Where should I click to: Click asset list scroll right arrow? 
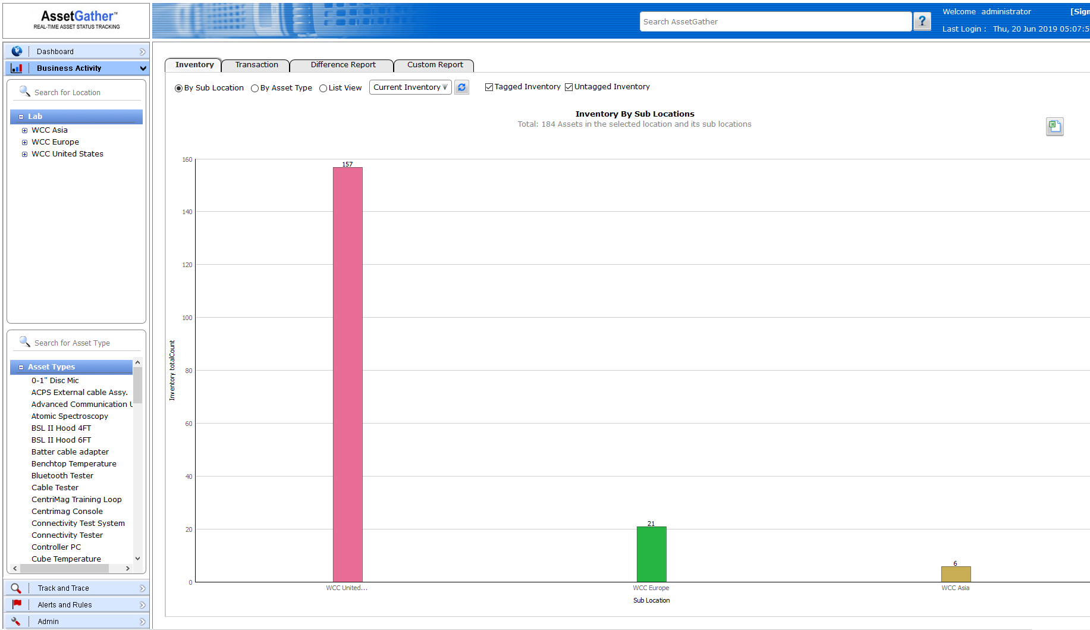click(128, 569)
